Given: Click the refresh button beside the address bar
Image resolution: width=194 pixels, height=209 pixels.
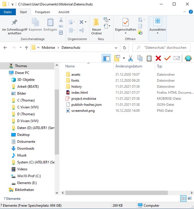Looking at the screenshot, I should (x=124, y=48).
